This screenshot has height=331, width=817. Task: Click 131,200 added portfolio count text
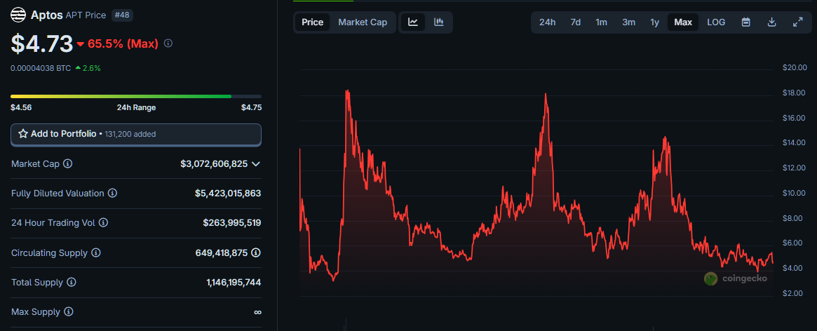click(130, 135)
